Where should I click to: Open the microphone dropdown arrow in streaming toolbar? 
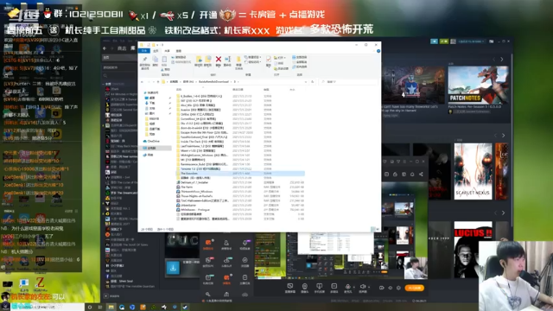coord(353,288)
